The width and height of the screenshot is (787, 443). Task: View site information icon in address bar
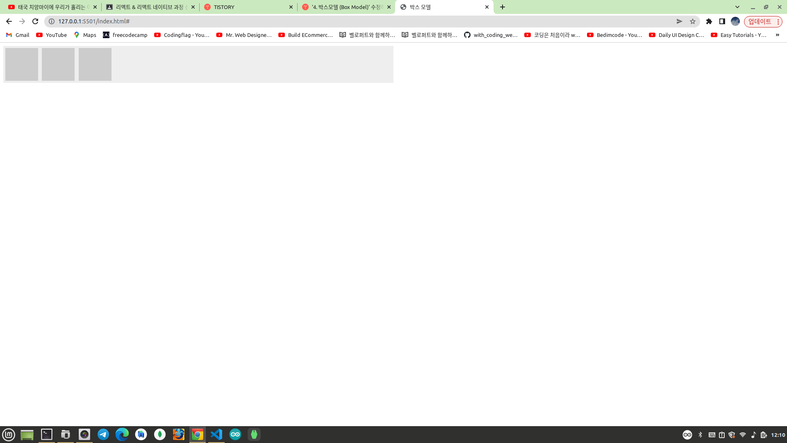(x=52, y=21)
